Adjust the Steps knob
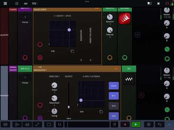174x130 pixels. [x=54, y=85]
